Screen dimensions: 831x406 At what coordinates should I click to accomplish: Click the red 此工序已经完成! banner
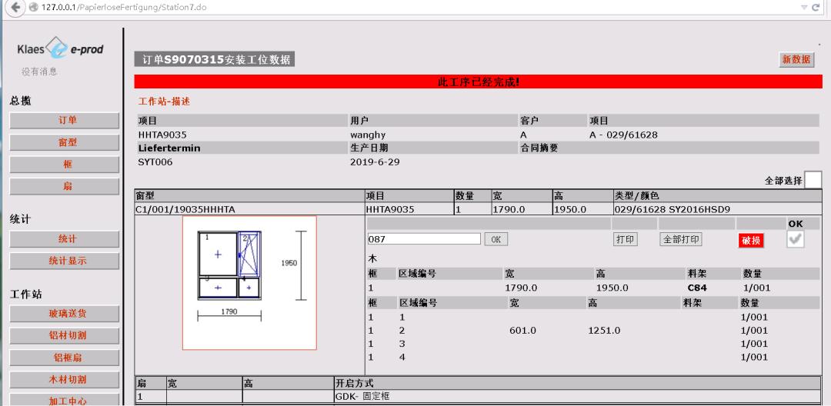tap(478, 82)
